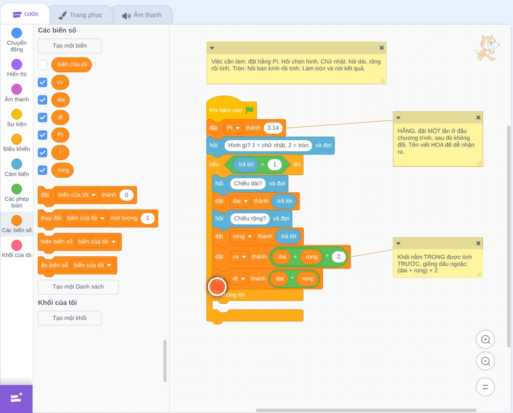Open the rong variable dropdown in script
The image size is (513, 413).
tap(242, 236)
